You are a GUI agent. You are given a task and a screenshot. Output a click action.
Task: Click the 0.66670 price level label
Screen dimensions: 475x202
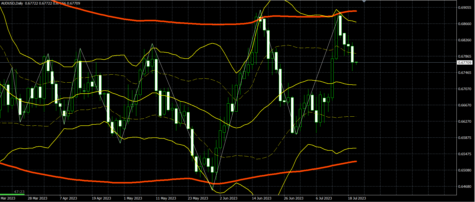465,105
